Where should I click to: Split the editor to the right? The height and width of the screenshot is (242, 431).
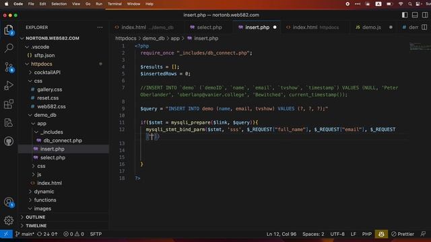[x=424, y=27]
